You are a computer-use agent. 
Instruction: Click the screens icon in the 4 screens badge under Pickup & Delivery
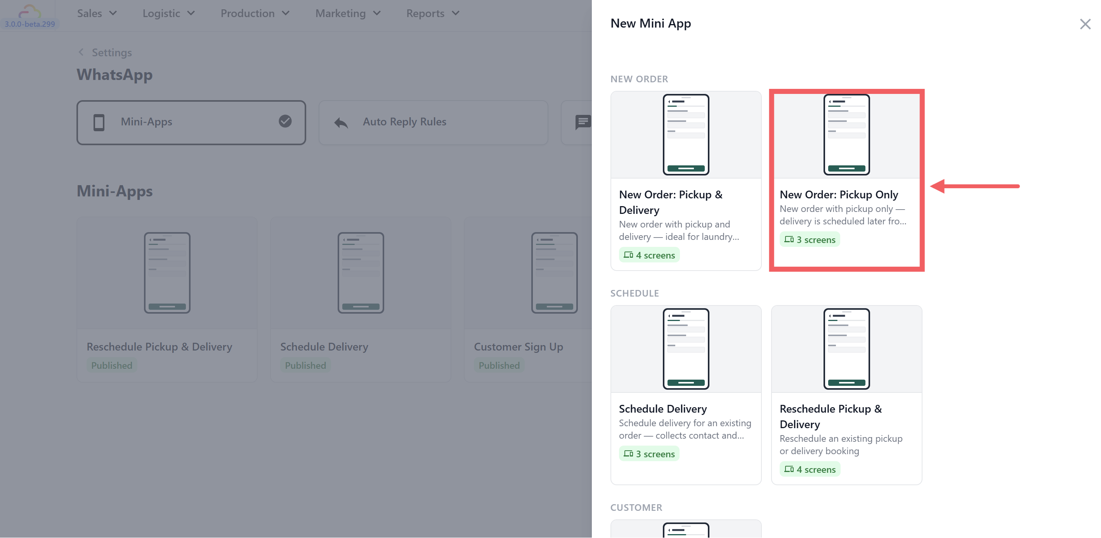(x=628, y=255)
